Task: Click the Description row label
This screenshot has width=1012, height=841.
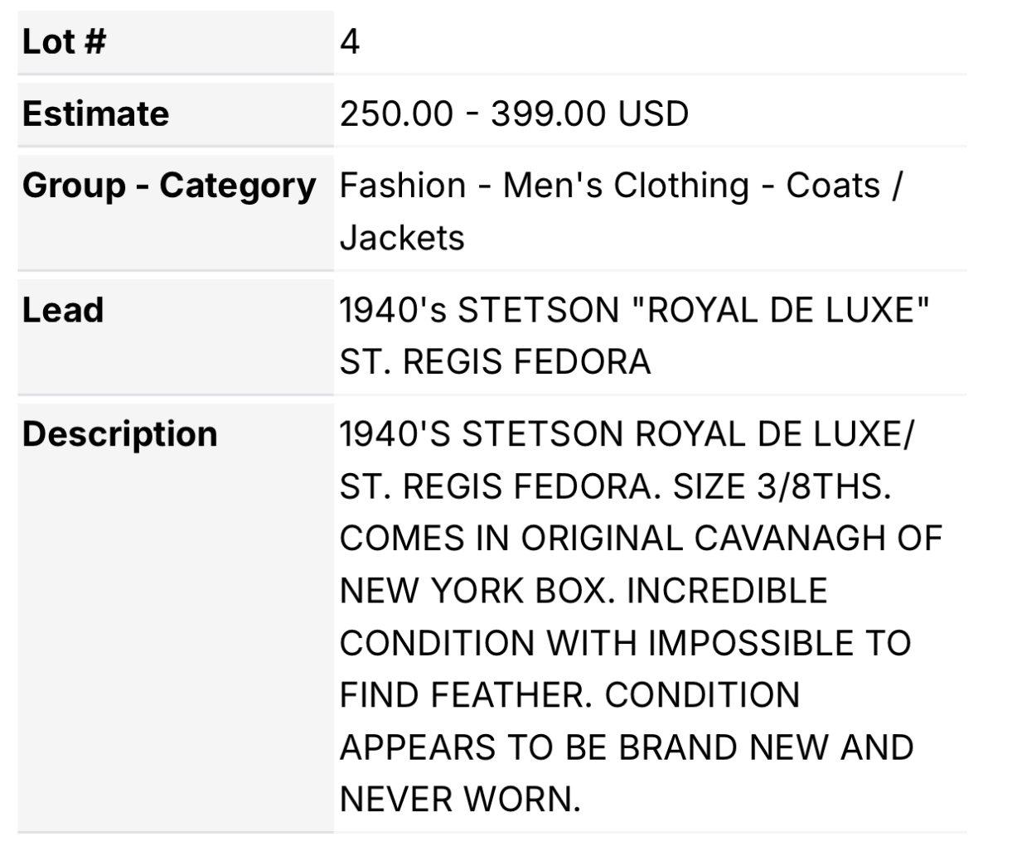Action: [x=120, y=434]
